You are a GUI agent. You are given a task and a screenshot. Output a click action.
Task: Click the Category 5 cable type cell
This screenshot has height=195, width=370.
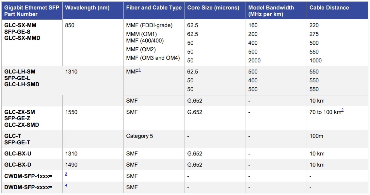pos(139,136)
